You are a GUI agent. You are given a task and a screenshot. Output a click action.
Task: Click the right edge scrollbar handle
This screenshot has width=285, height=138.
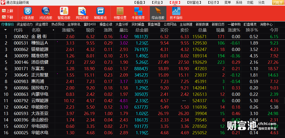[284, 100]
